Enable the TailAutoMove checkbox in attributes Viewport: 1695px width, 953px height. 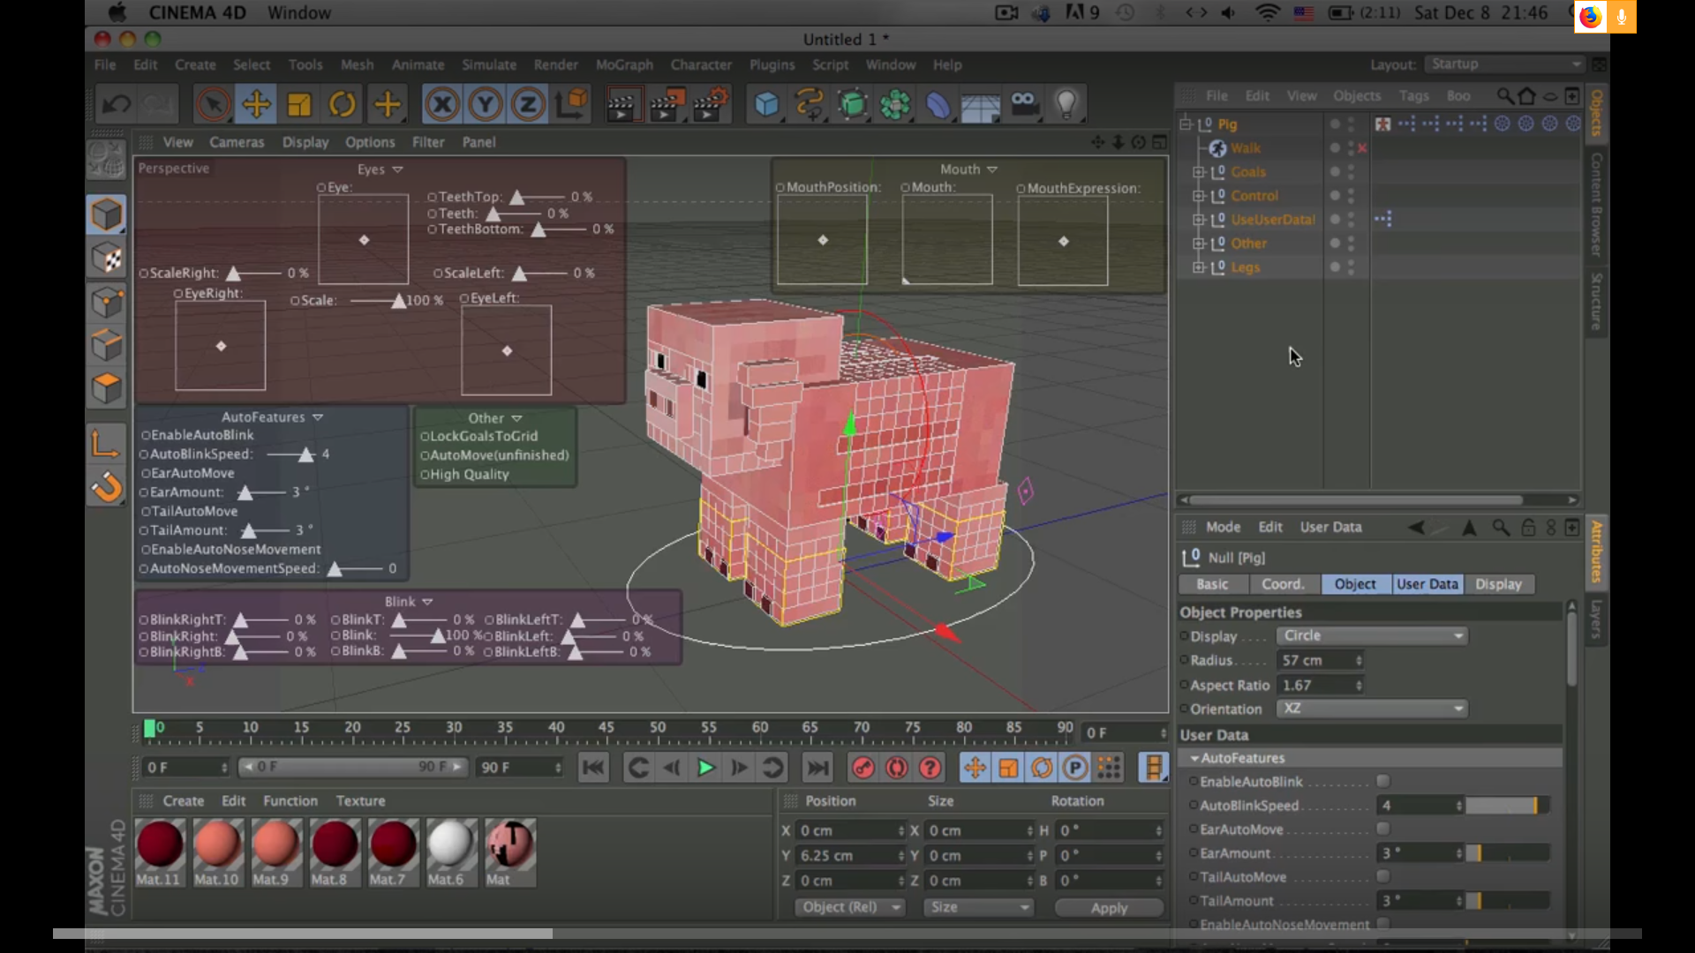click(x=1383, y=876)
